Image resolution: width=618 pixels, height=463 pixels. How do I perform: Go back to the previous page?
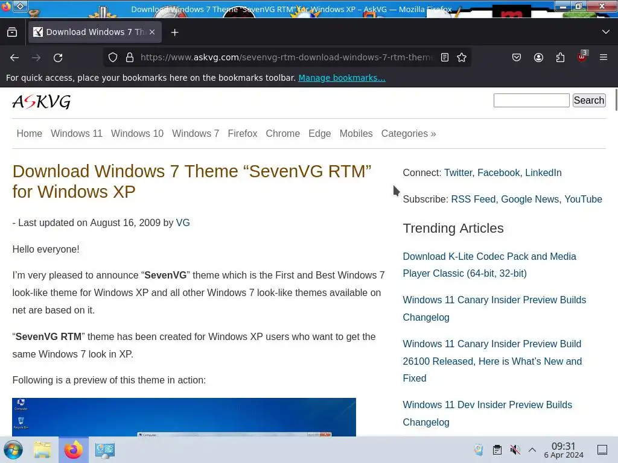point(14,58)
